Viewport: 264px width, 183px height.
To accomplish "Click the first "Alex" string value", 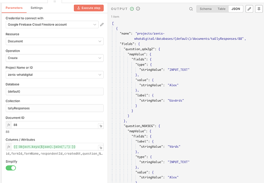I will click(x=173, y=85).
